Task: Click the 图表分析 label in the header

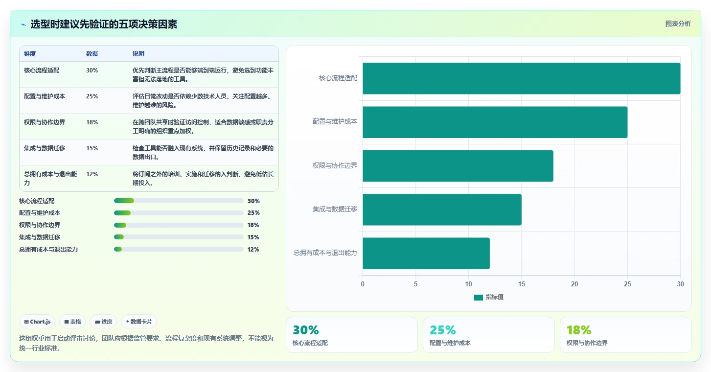Action: pyautogui.click(x=678, y=23)
